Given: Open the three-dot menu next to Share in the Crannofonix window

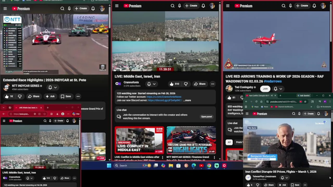Looking at the screenshot, I should tap(213, 84).
